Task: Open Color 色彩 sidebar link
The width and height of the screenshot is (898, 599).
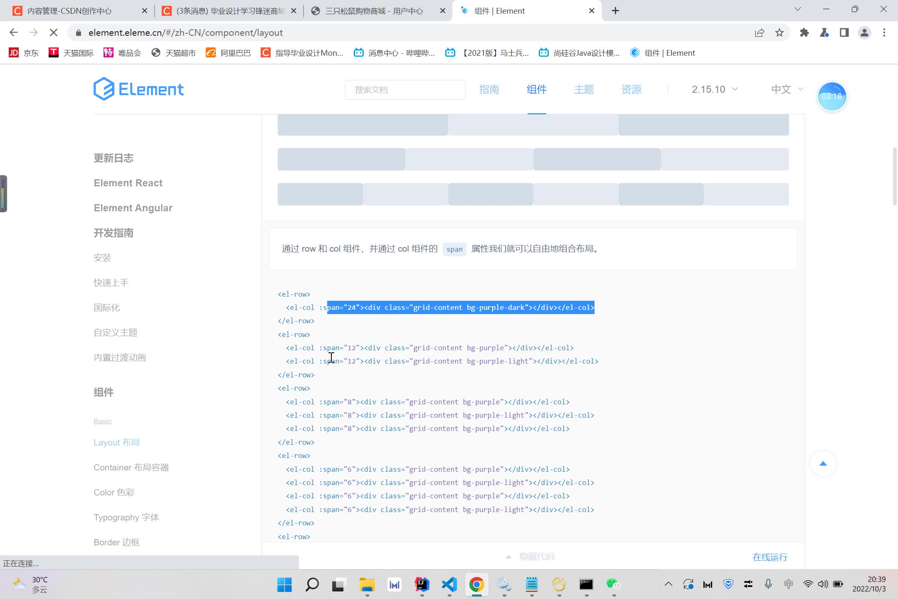Action: [114, 493]
